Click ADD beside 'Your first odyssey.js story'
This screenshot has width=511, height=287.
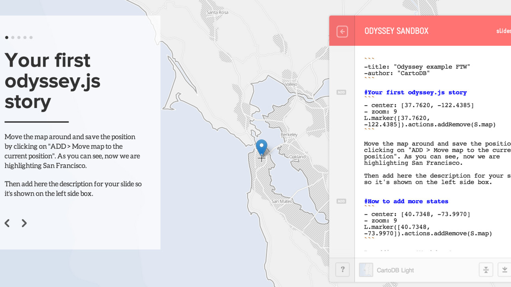coord(341,92)
